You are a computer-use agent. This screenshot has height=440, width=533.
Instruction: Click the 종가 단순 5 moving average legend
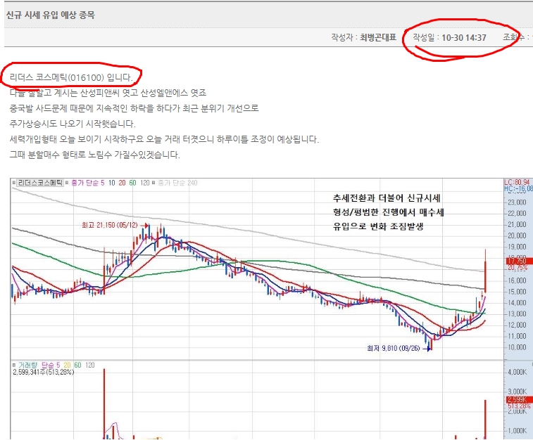(88, 183)
